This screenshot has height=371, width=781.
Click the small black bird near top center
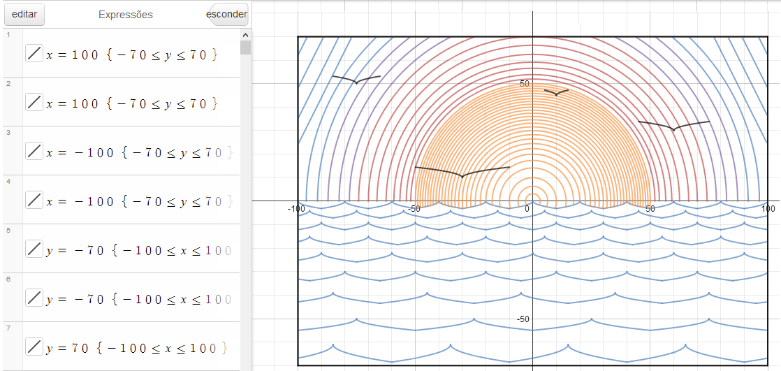(556, 92)
